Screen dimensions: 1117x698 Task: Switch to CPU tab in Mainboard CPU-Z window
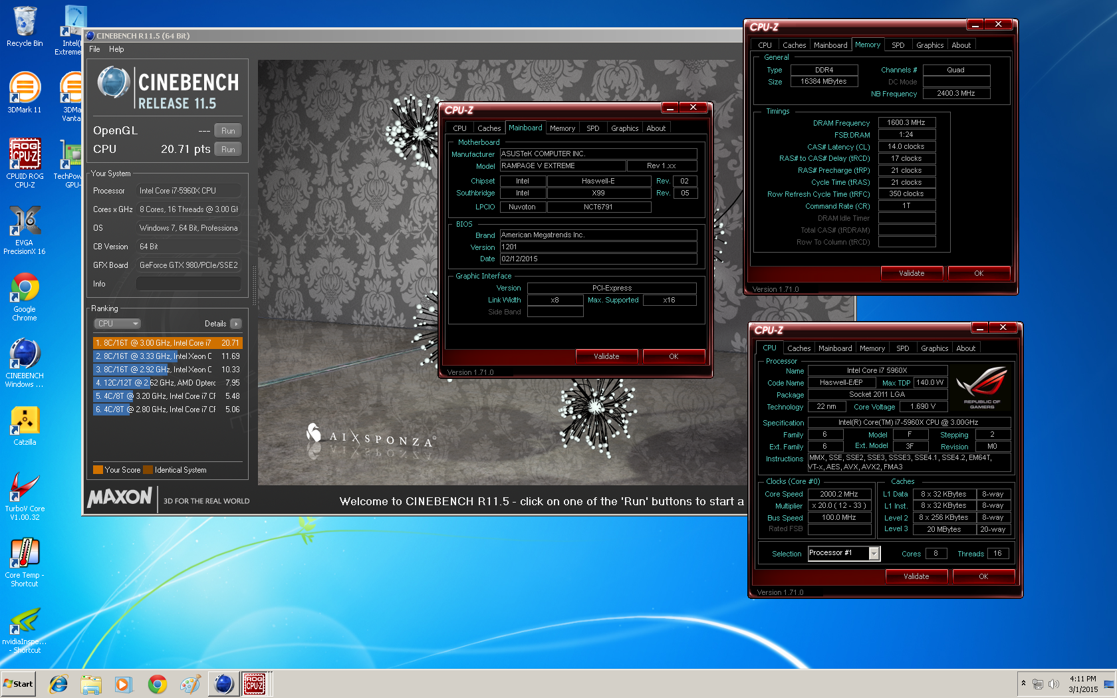tap(459, 128)
